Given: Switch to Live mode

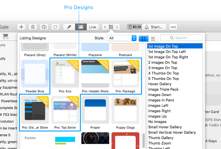Looking at the screenshot, I should point(92,27).
